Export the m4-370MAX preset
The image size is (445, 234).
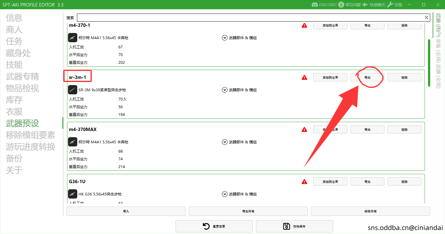coord(367,129)
